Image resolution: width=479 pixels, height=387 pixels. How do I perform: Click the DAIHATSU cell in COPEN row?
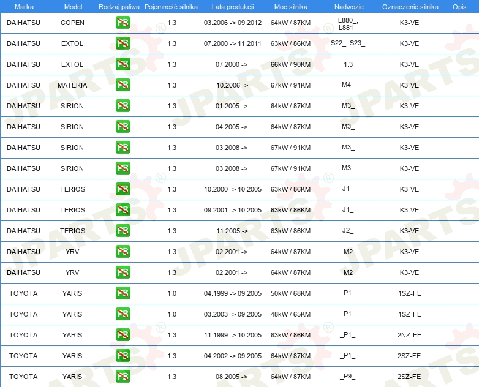(x=23, y=23)
